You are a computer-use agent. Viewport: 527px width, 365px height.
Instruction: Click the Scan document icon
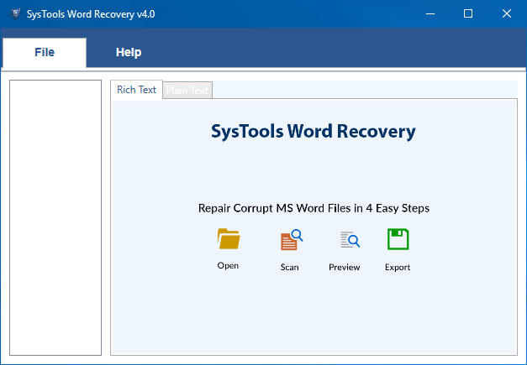pyautogui.click(x=291, y=241)
